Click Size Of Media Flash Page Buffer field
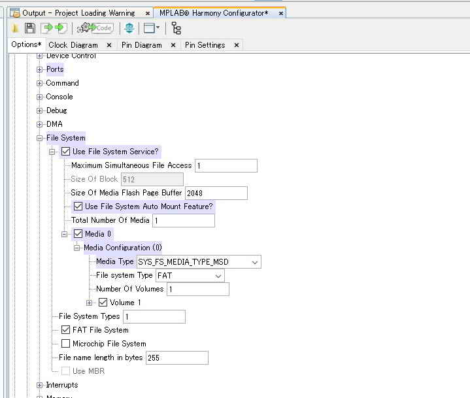The image size is (470, 398). [x=216, y=193]
